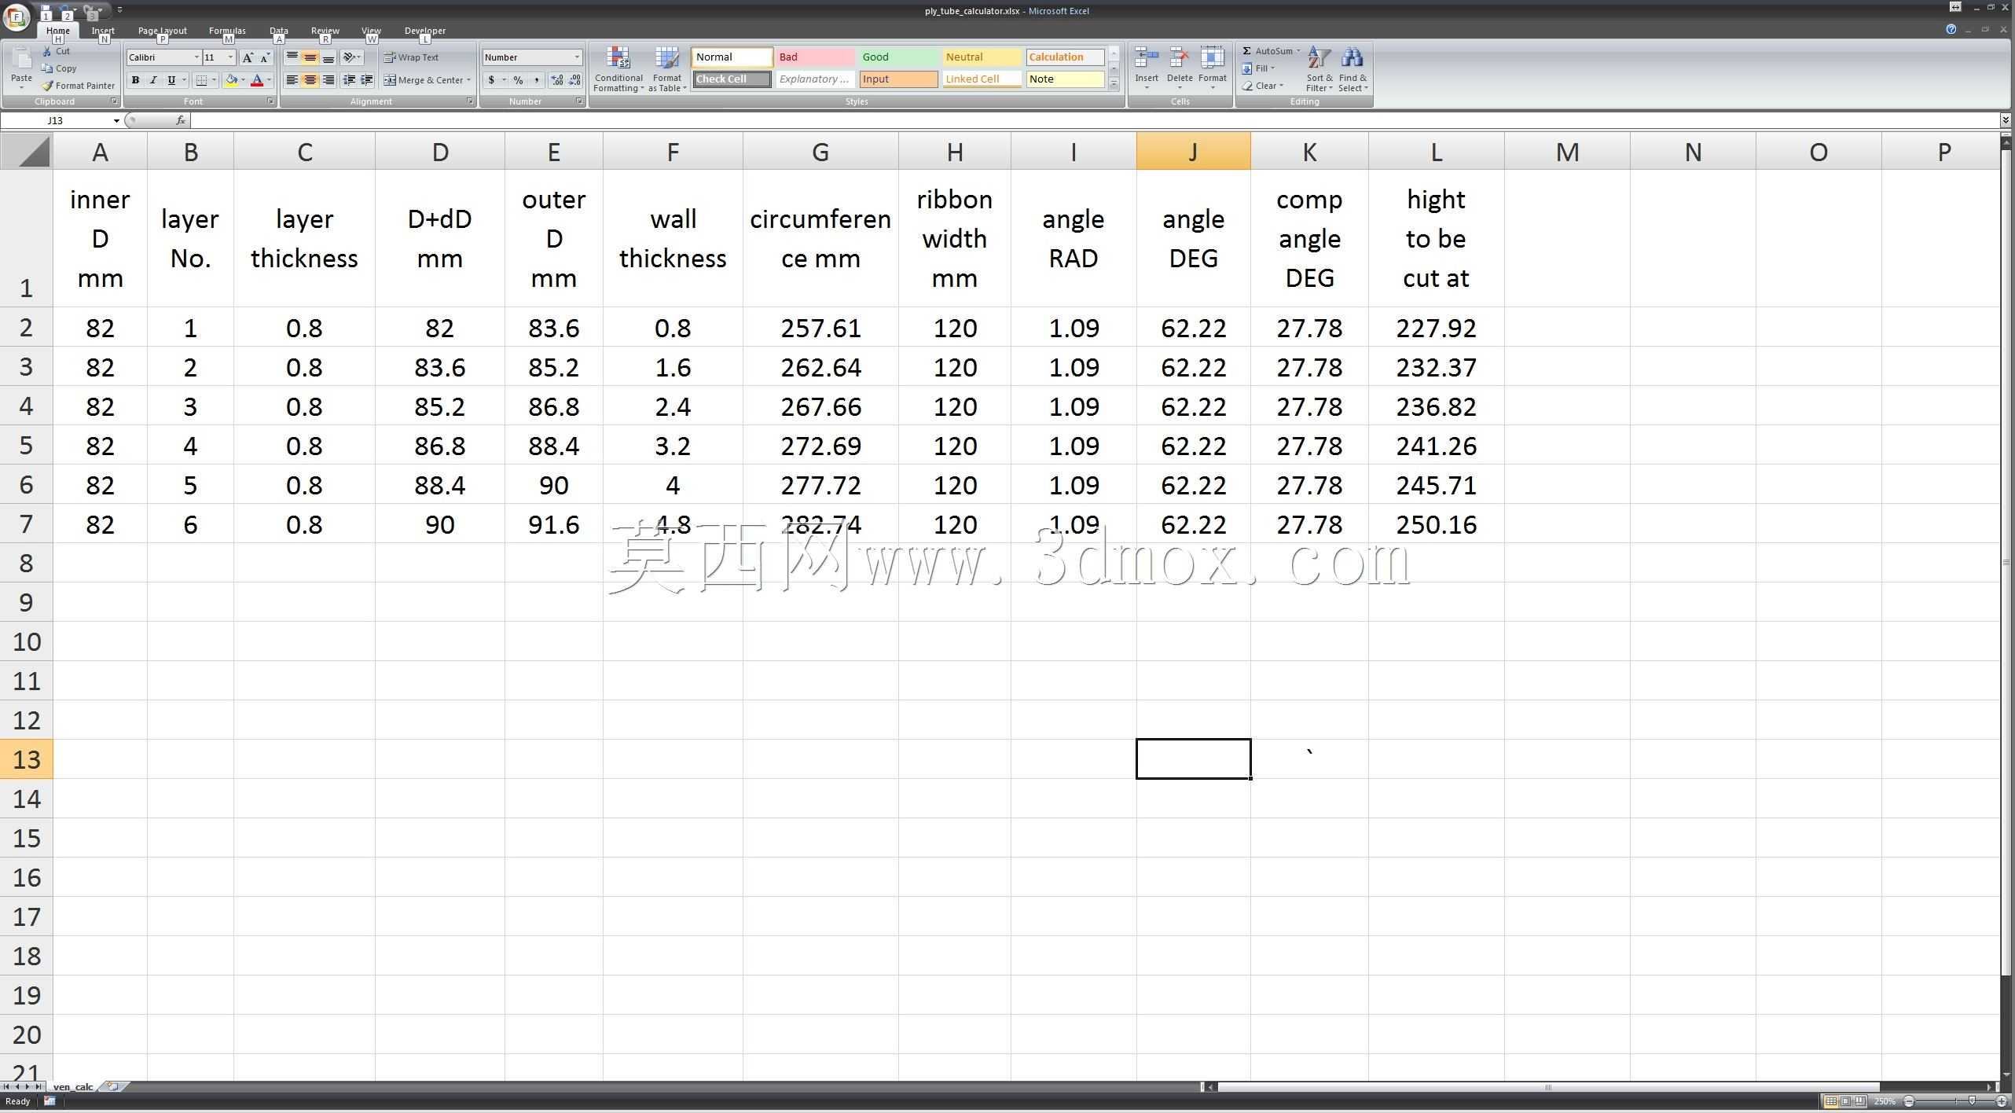Set Top Align vertical alignment
Image resolution: width=2015 pixels, height=1113 pixels.
pyautogui.click(x=292, y=57)
